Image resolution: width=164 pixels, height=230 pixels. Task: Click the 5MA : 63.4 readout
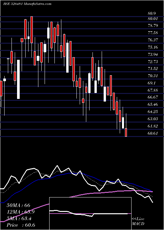tap(19, 218)
